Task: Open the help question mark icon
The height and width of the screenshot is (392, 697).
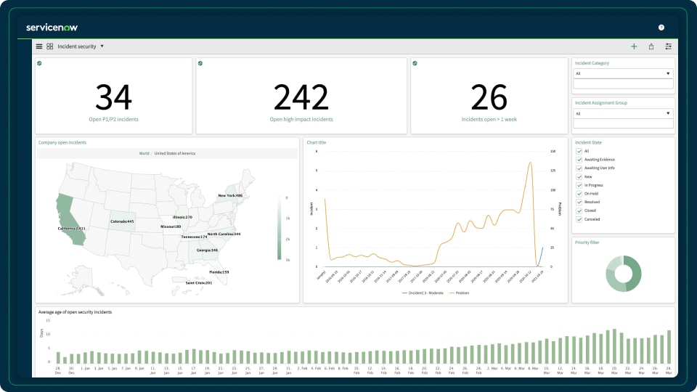Action: (x=661, y=28)
